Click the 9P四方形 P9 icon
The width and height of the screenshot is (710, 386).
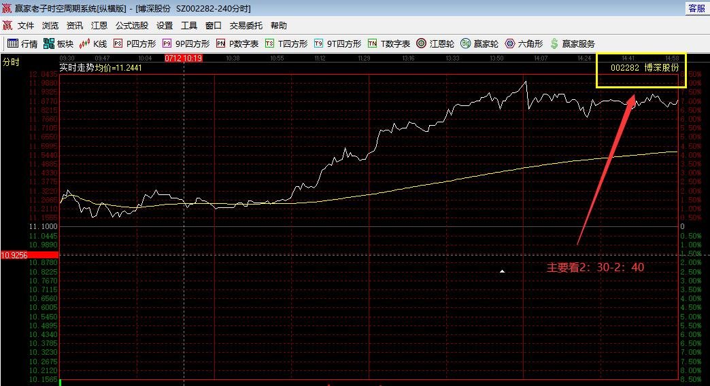(x=167, y=43)
